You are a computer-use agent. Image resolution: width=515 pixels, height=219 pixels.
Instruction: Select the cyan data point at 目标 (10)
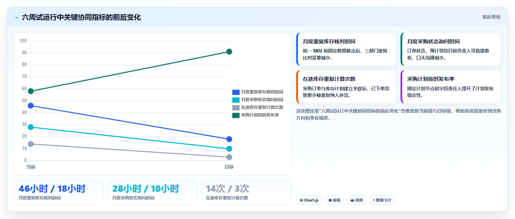[229, 149]
